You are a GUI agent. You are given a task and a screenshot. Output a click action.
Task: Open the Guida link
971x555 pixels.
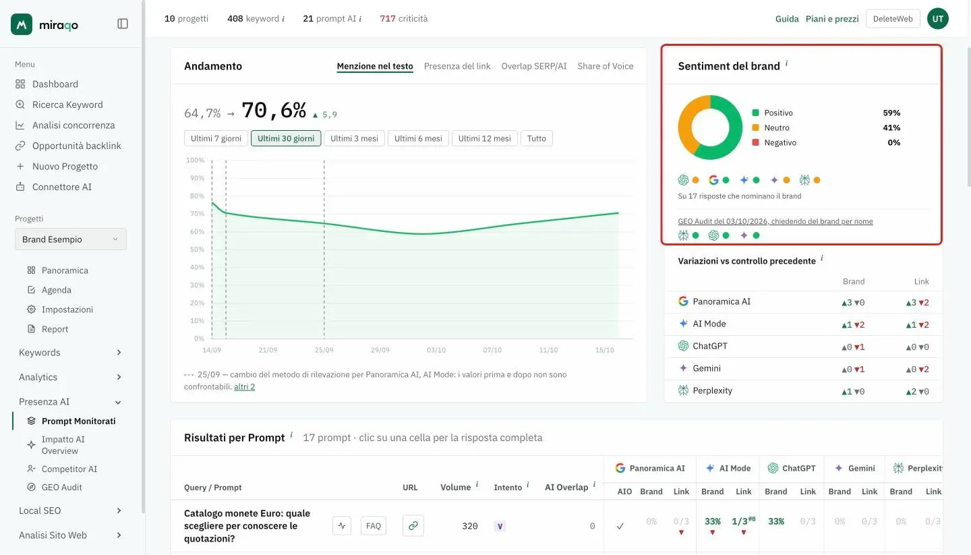click(787, 19)
